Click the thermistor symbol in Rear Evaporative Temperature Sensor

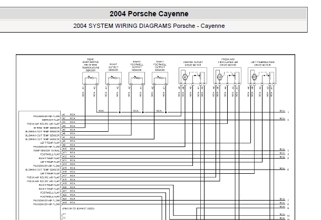click(91, 78)
